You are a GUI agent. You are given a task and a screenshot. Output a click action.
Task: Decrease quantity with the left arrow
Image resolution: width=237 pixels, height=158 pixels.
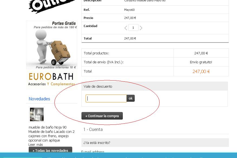click(126, 28)
